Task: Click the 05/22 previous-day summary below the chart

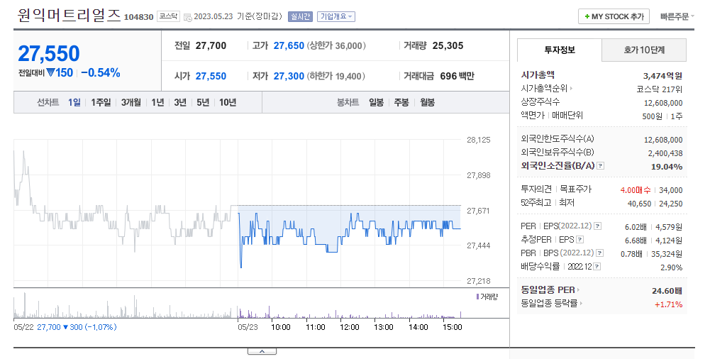Action: click(x=65, y=327)
